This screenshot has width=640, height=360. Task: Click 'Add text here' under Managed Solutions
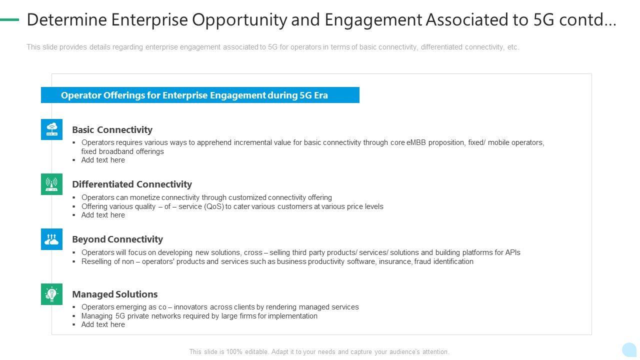103,324
